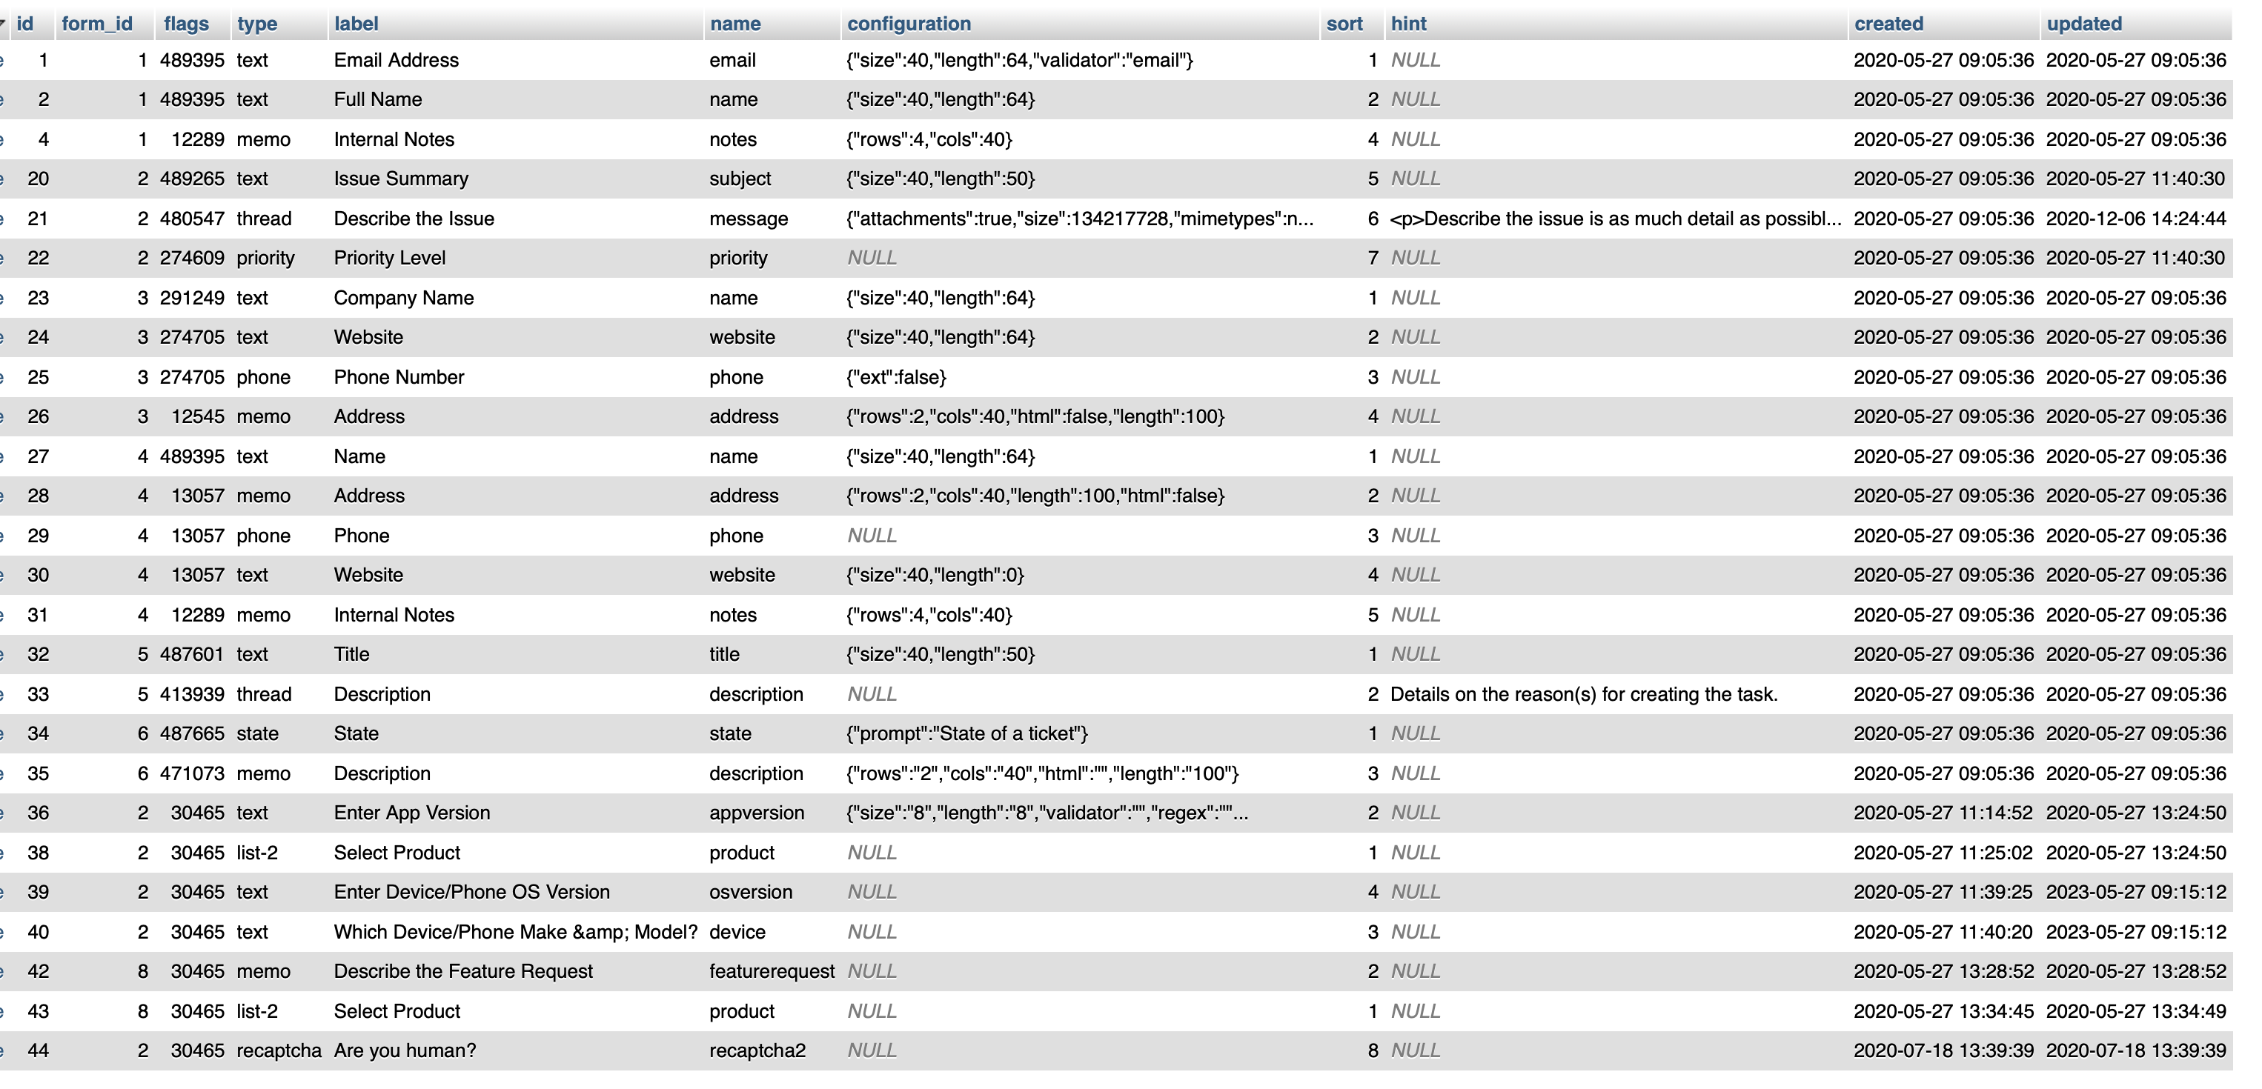The width and height of the screenshot is (2262, 1089).
Task: Click the flags value 274609
Action: pos(192,258)
